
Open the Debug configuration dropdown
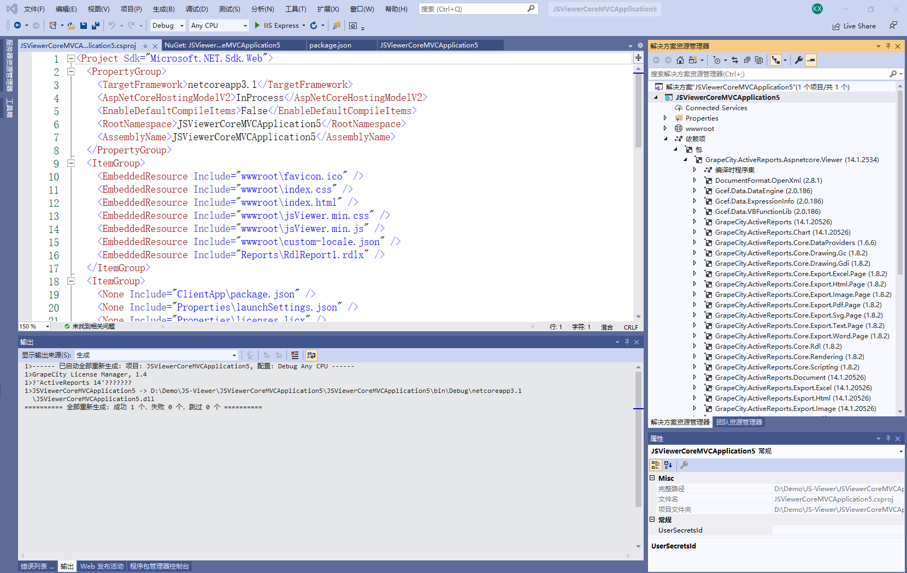pos(168,26)
